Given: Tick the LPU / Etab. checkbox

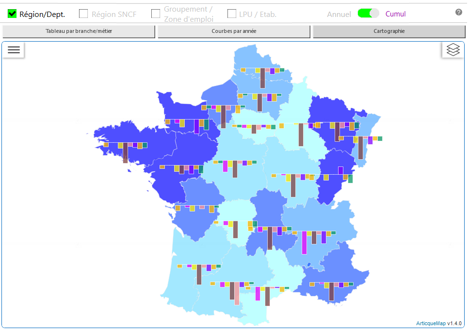Looking at the screenshot, I should coord(232,14).
